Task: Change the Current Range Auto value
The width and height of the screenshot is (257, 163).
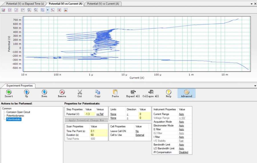Action: pos(181,114)
